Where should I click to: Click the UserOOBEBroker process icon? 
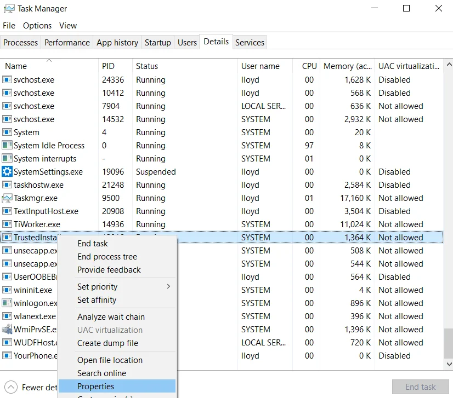coord(7,277)
